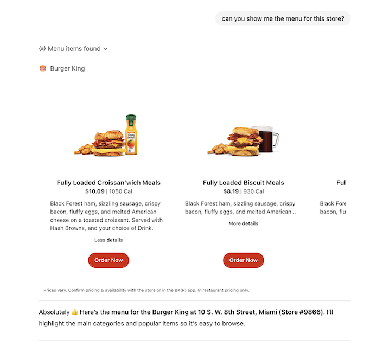Click the partially visible third meal card title
Image resolution: width=383 pixels, height=346 pixels.
(x=341, y=183)
